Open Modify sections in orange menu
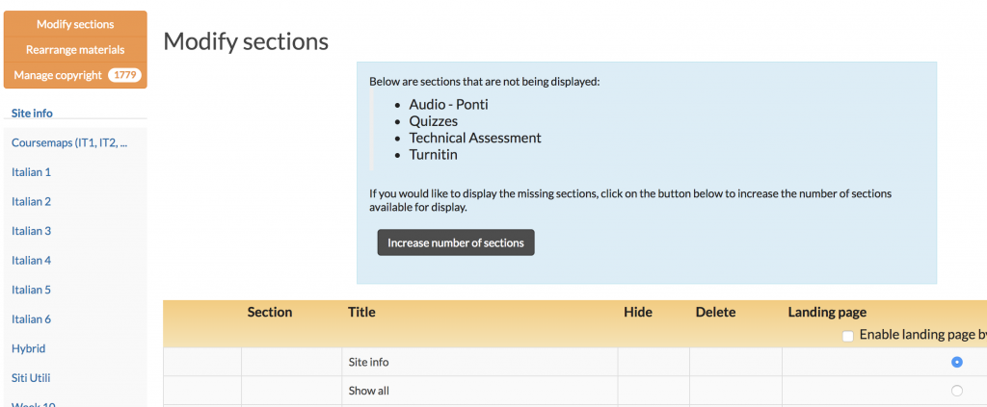 [x=75, y=24]
